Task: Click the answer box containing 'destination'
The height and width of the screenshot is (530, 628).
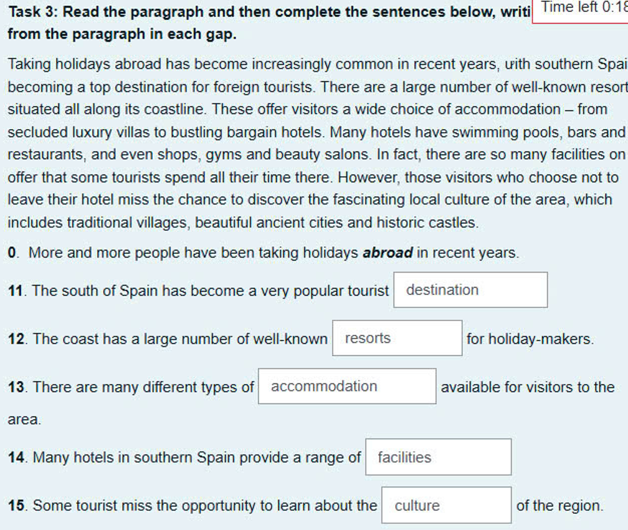Action: pos(470,289)
